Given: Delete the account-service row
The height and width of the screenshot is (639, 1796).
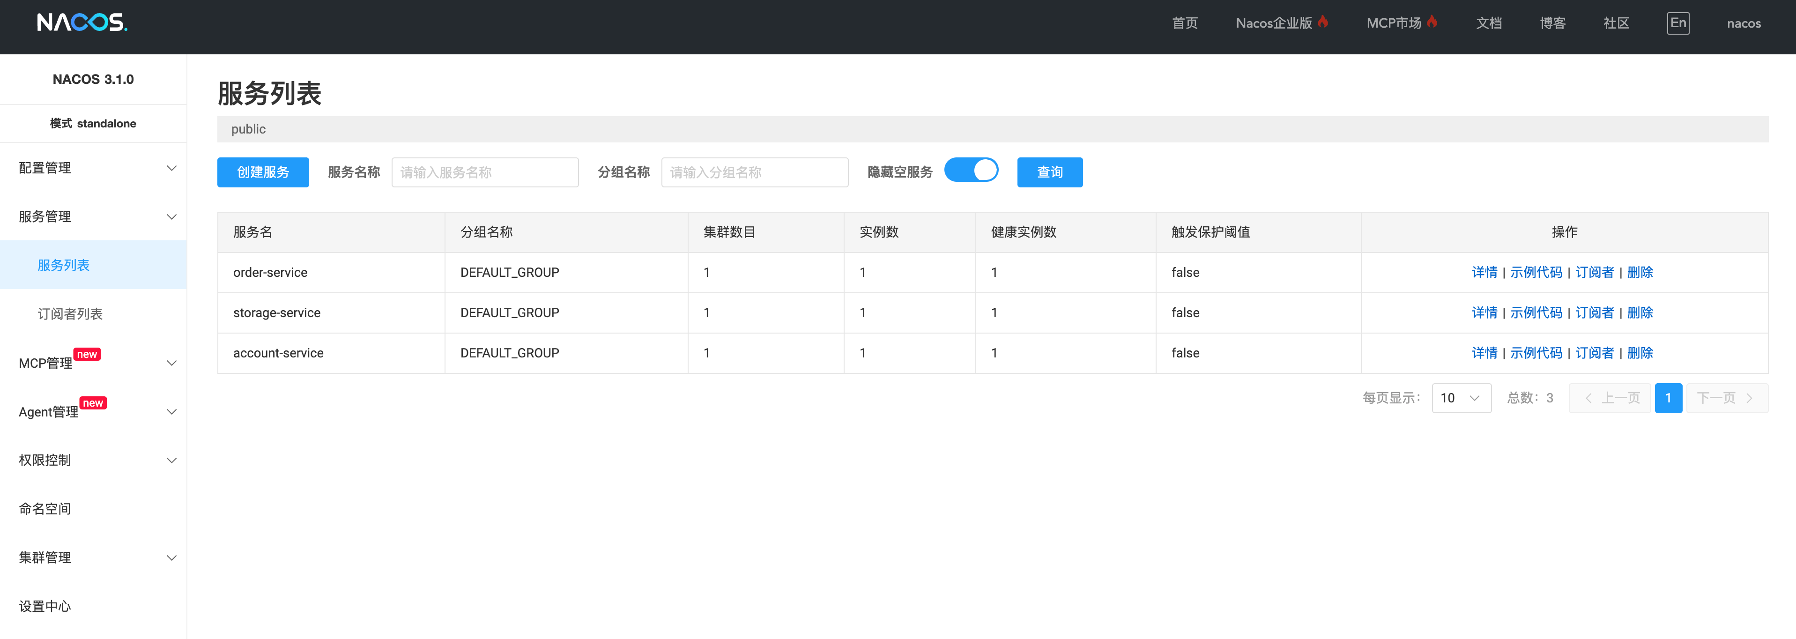Looking at the screenshot, I should pos(1639,354).
